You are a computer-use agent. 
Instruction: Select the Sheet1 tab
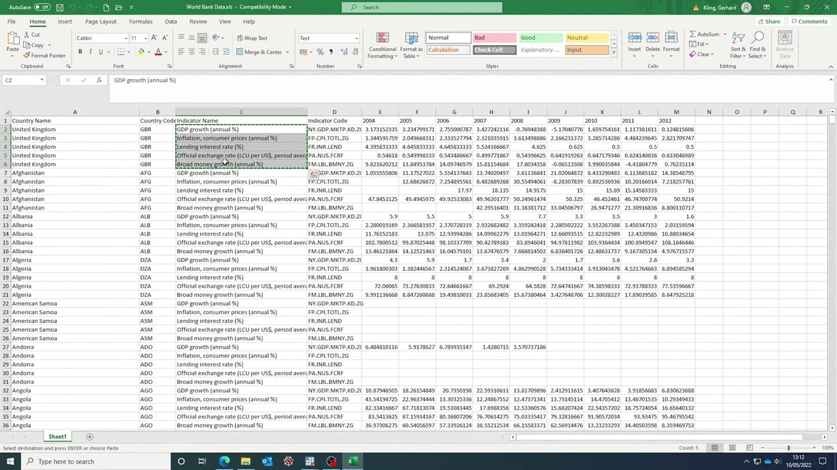click(58, 437)
